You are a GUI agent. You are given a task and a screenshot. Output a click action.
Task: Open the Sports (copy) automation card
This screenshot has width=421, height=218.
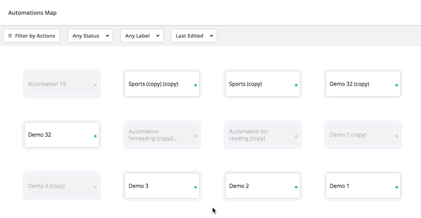pyautogui.click(x=263, y=84)
